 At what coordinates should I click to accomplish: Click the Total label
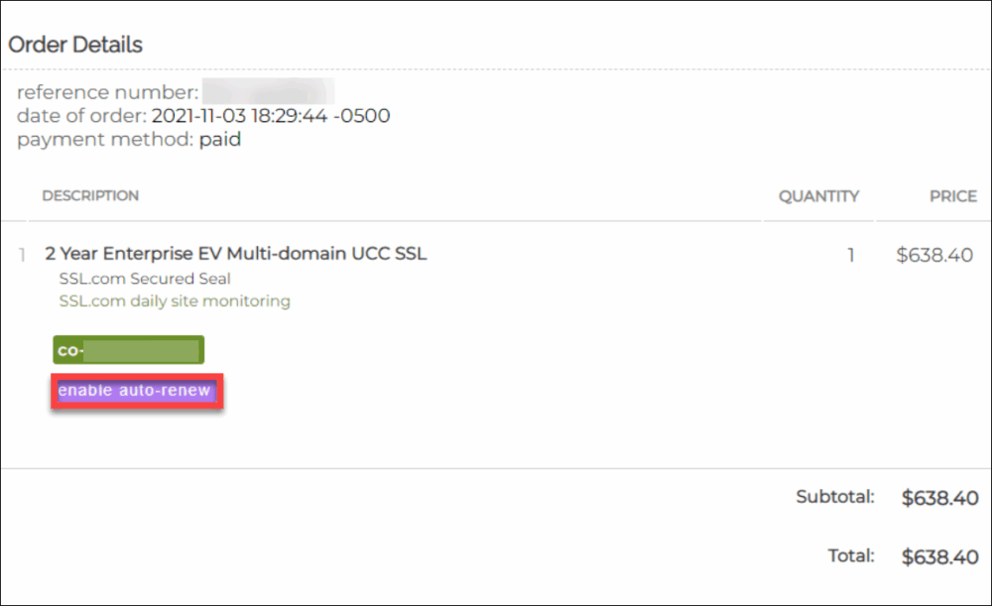pyautogui.click(x=851, y=556)
